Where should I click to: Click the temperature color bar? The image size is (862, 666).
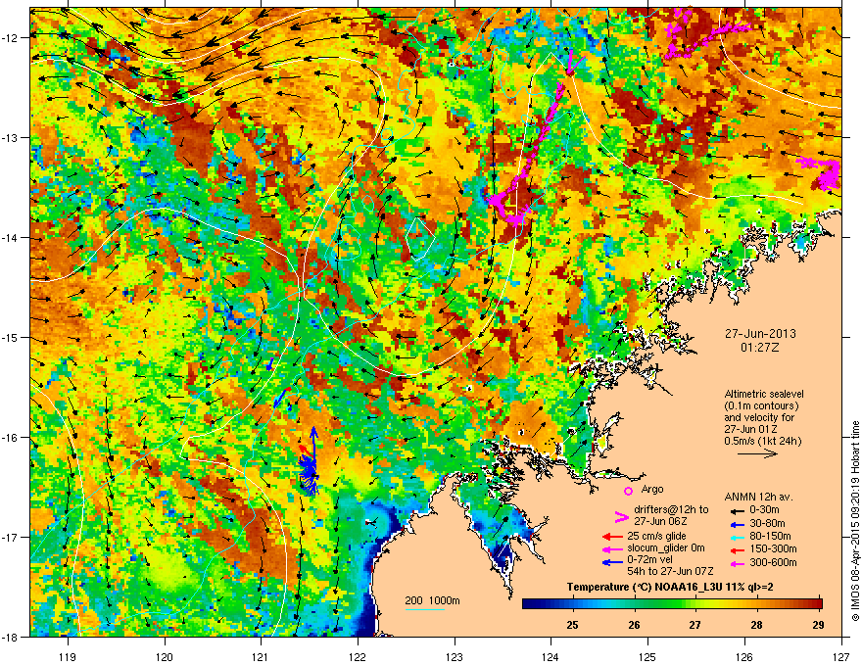[672, 603]
